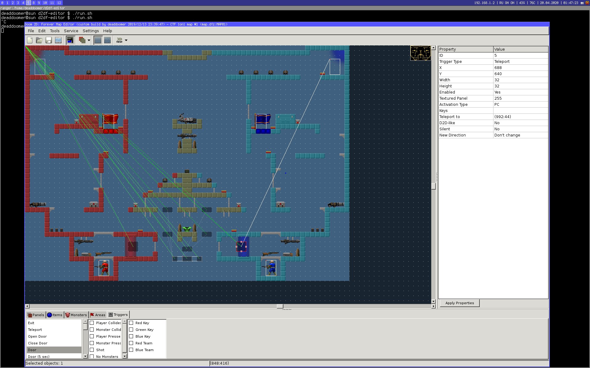Launch the map with TEST icon

(x=120, y=40)
